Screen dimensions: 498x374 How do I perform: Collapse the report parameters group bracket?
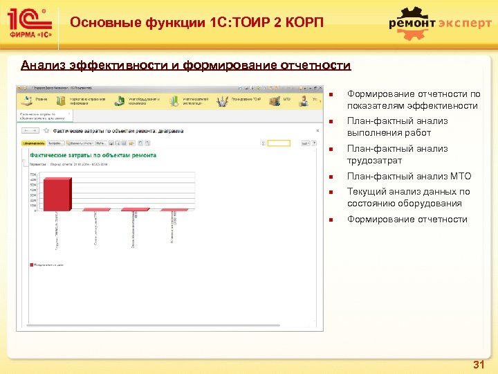tap(24, 162)
